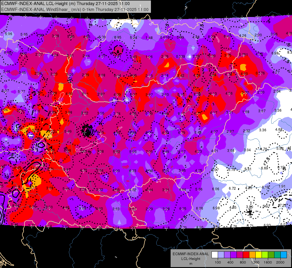Click legend scale label 800
The width and height of the screenshot is (292, 268).
tap(243, 262)
